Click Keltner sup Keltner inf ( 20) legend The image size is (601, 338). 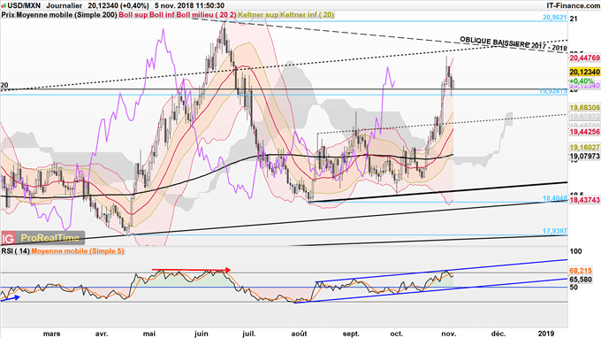[286, 15]
